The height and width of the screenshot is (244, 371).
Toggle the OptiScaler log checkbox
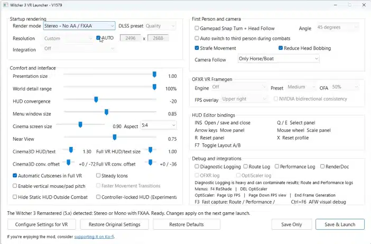(x=238, y=175)
